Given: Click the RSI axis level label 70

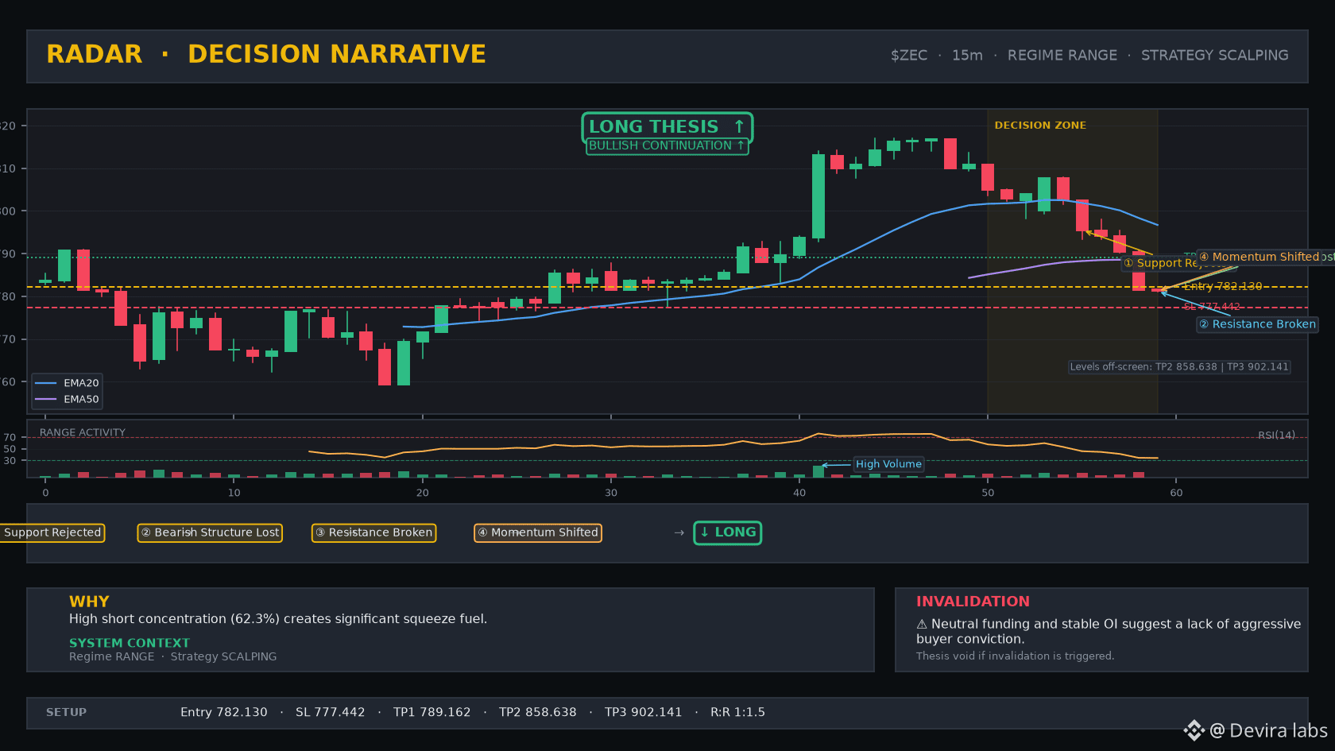Looking at the screenshot, I should (10, 438).
